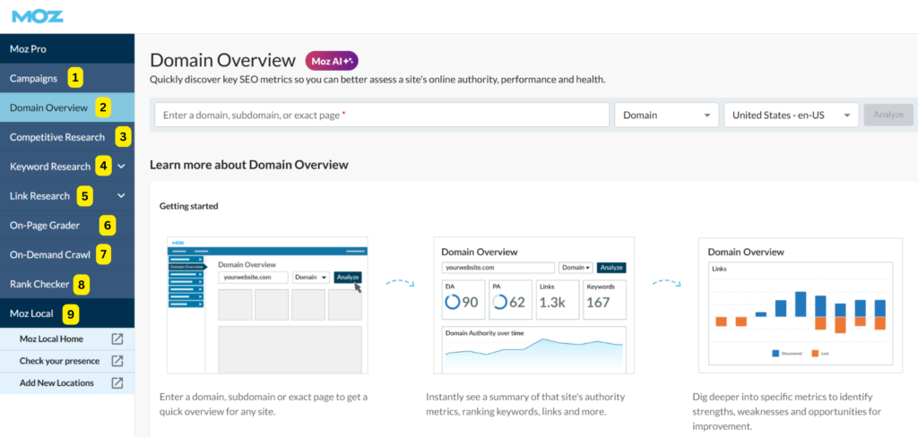Follow the Add New Locations link
The height and width of the screenshot is (437, 918).
tap(56, 383)
